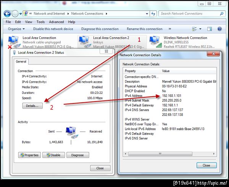Open the Tools menu
The width and height of the screenshot is (229, 187).
click(x=40, y=22)
